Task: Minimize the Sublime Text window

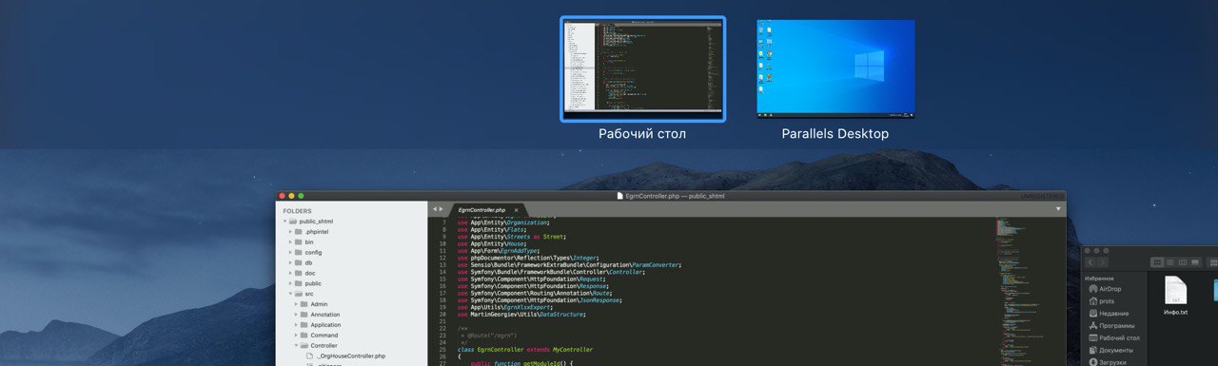Action: point(291,196)
